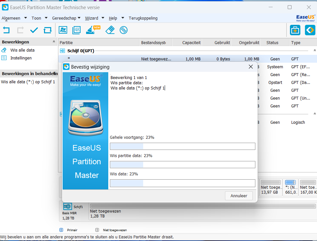
Task: Click the Redo arrow toolbar icon
Action: click(x=20, y=30)
